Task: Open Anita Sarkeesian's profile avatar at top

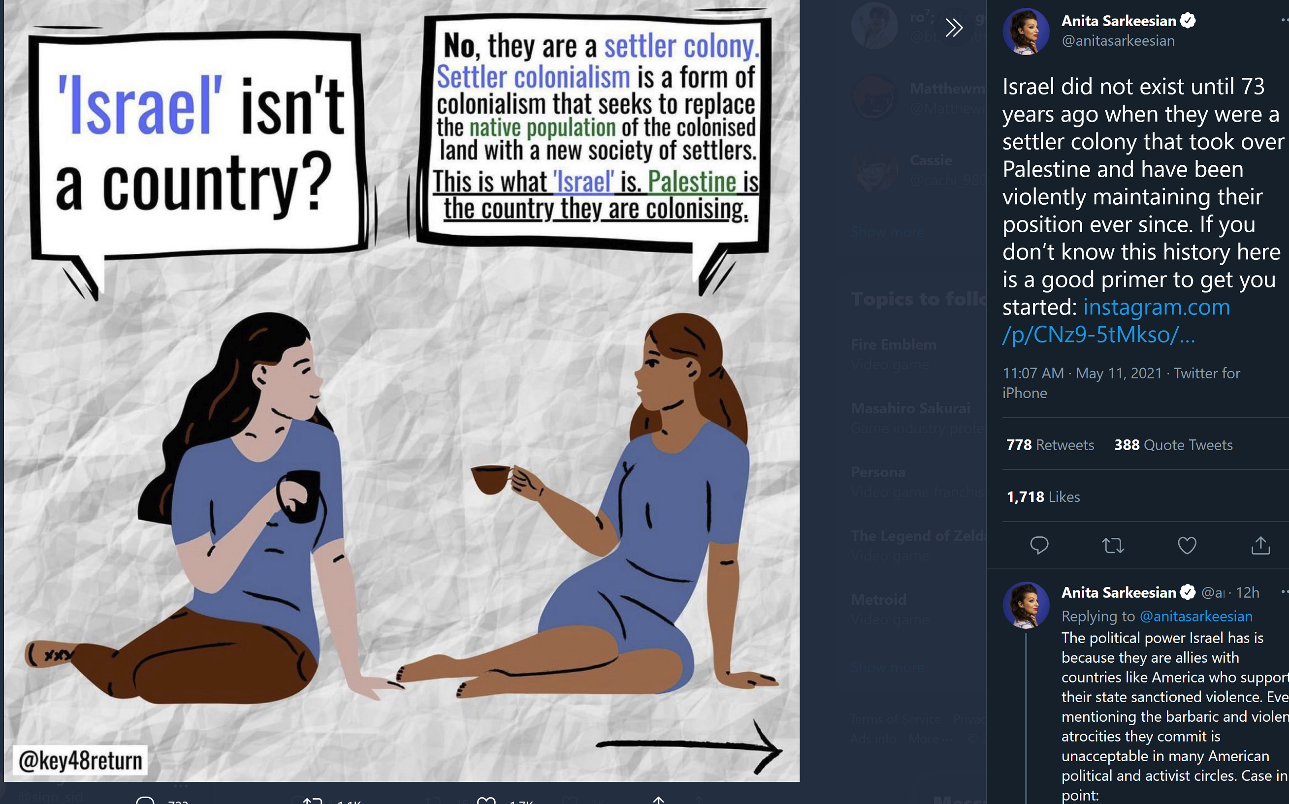Action: pos(1026,31)
